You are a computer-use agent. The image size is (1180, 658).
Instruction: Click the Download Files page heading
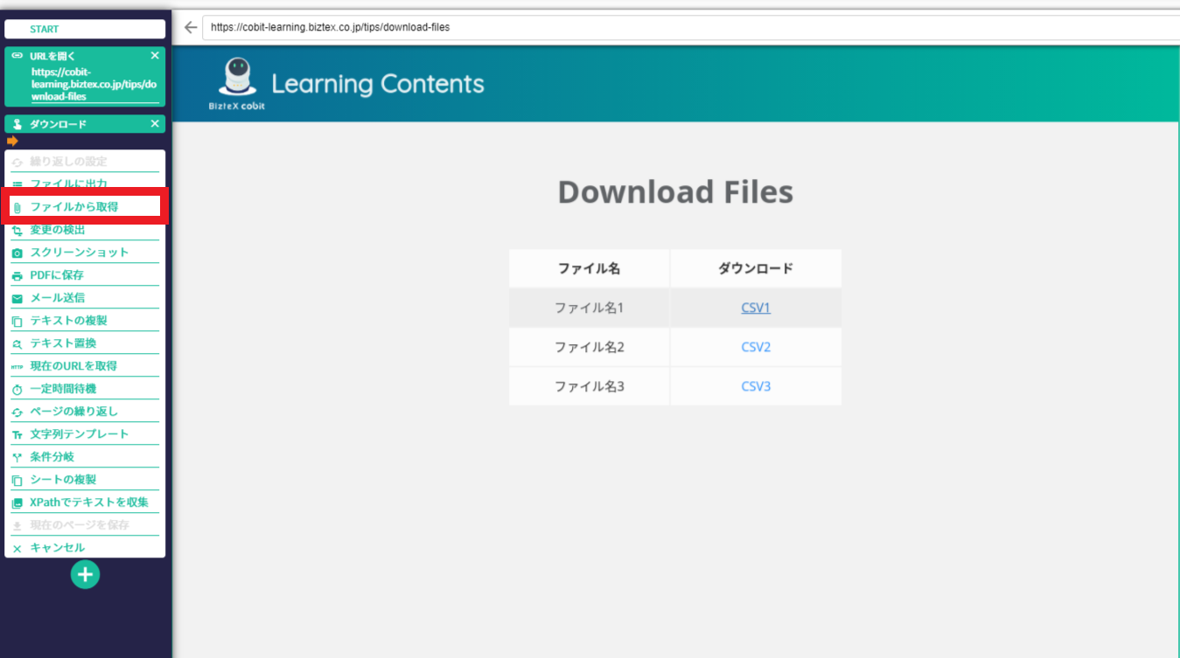click(x=675, y=192)
